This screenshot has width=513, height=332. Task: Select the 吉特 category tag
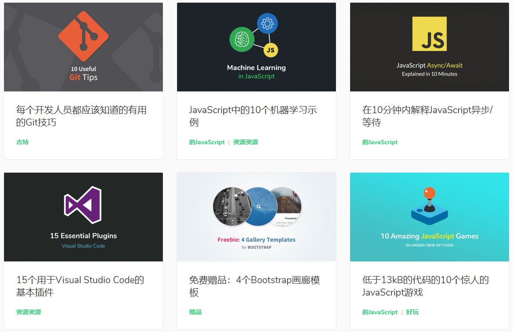(22, 142)
